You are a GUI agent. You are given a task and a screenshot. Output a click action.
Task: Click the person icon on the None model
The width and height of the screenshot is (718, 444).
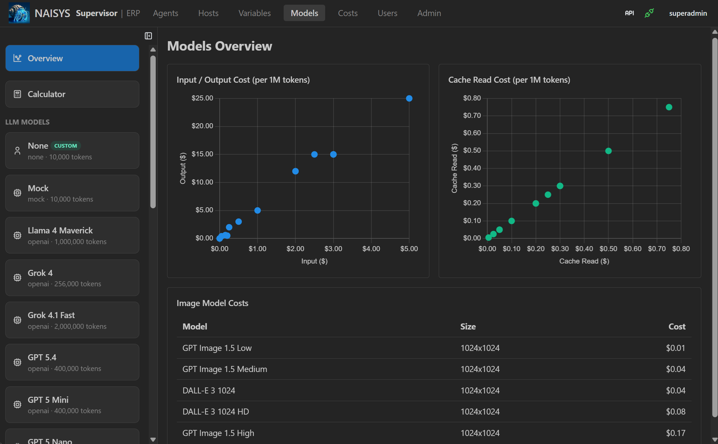click(x=17, y=150)
